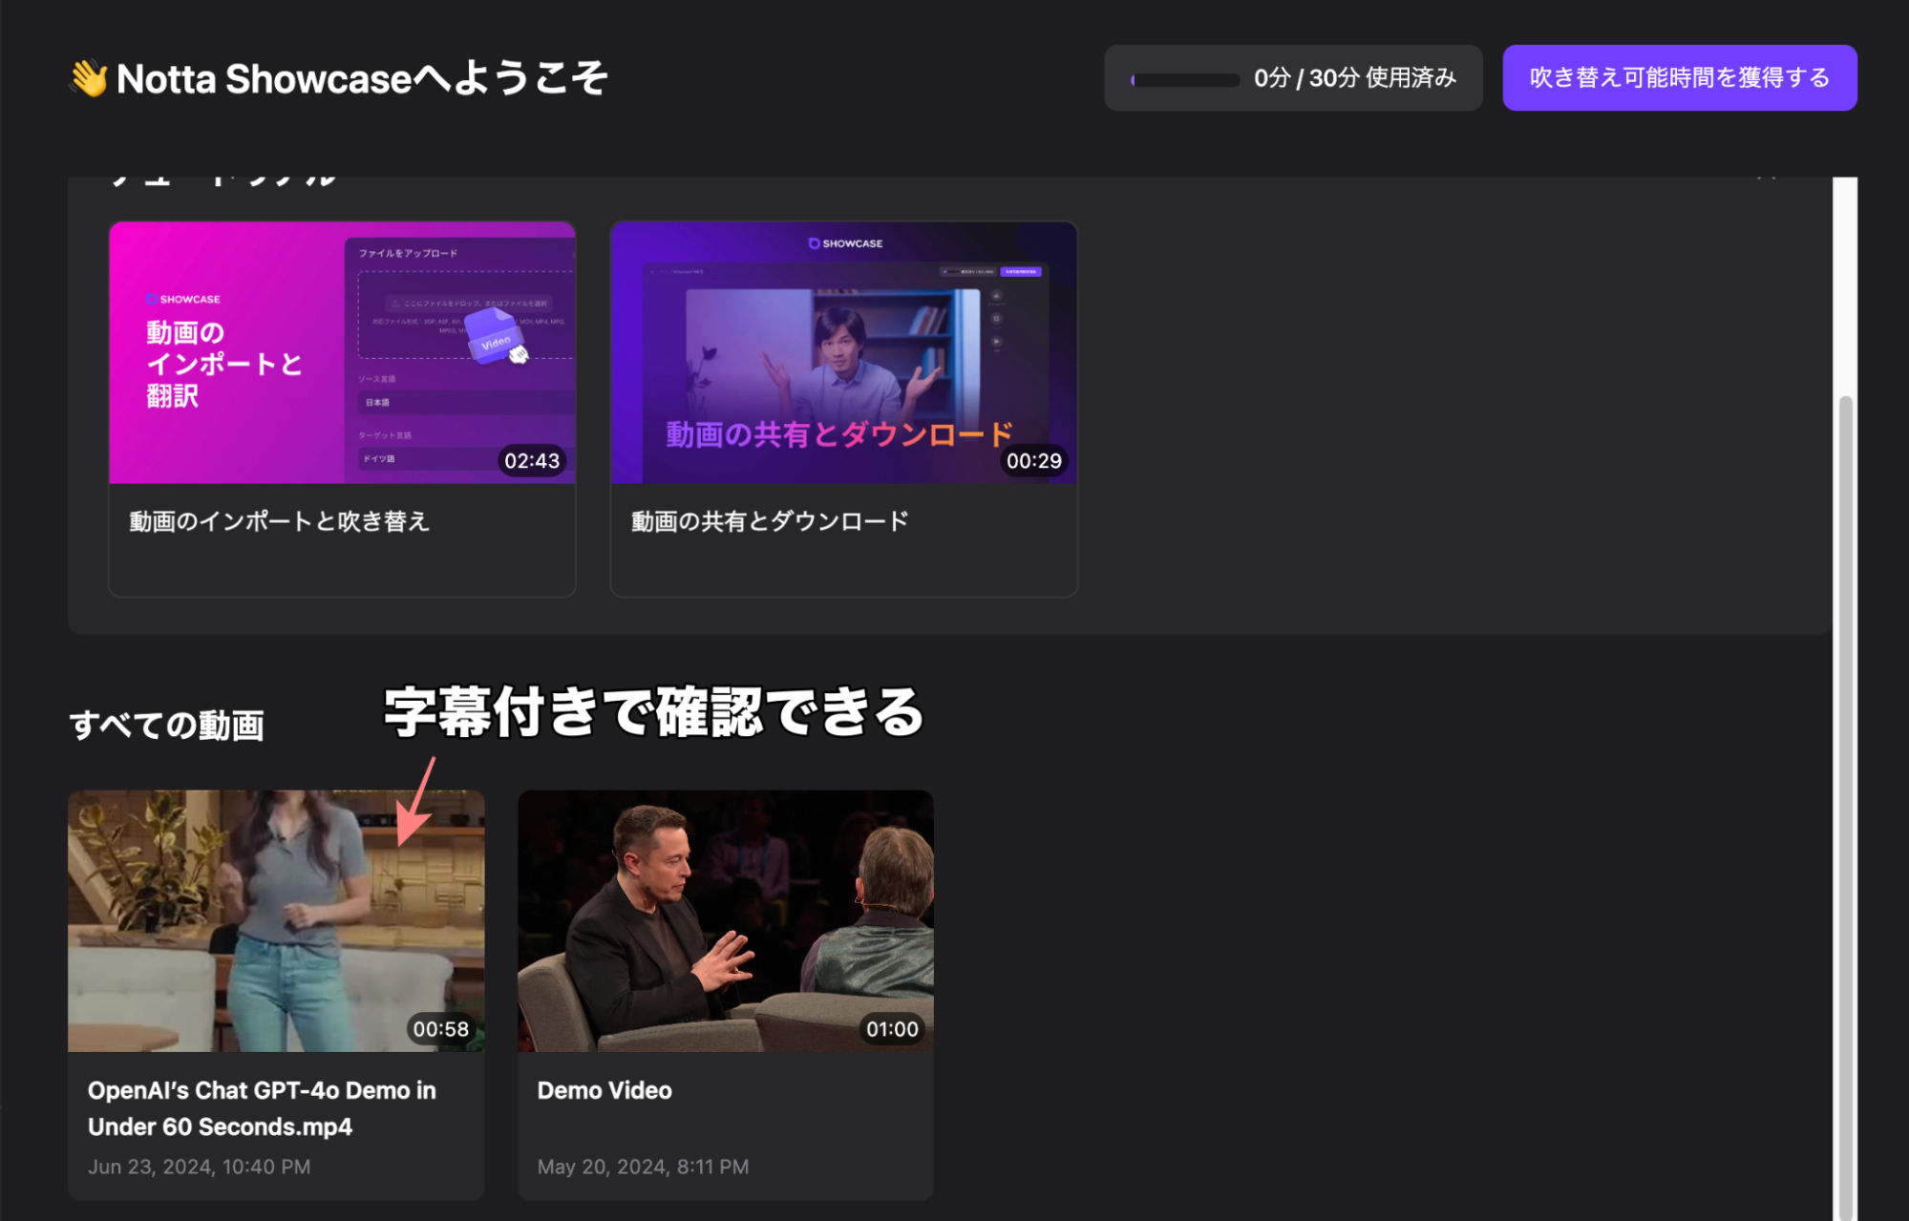This screenshot has height=1221, width=1909.
Task: Click the Notta Showcaseへようこそ heading
Action: 362,78
